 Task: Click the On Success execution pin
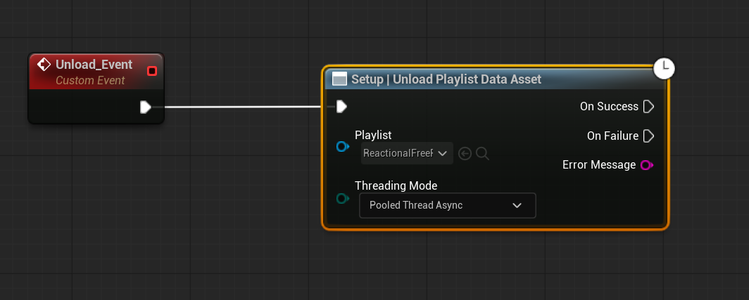point(649,107)
